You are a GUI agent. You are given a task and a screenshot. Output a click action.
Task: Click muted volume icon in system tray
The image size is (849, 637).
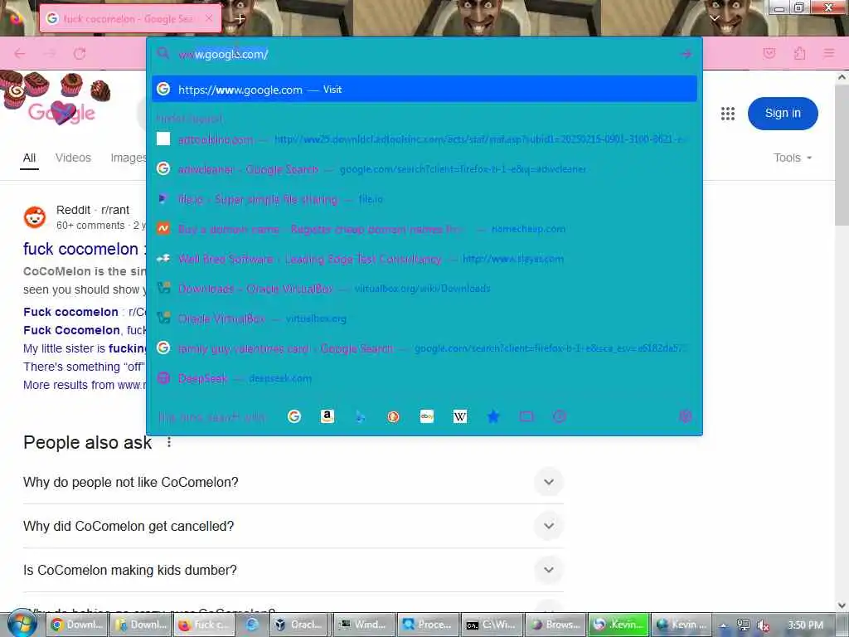tap(764, 625)
